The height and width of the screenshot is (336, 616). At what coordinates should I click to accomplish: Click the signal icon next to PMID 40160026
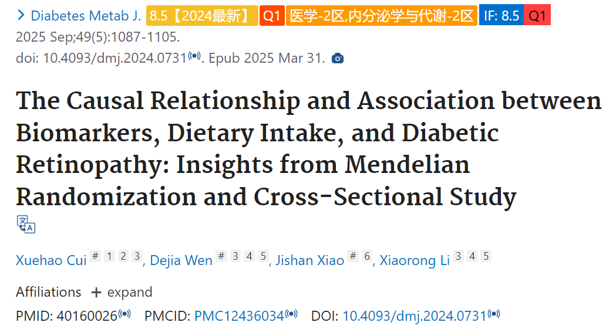pos(124,314)
